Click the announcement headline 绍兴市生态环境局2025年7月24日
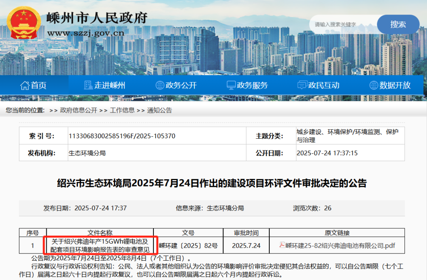 [212, 183]
